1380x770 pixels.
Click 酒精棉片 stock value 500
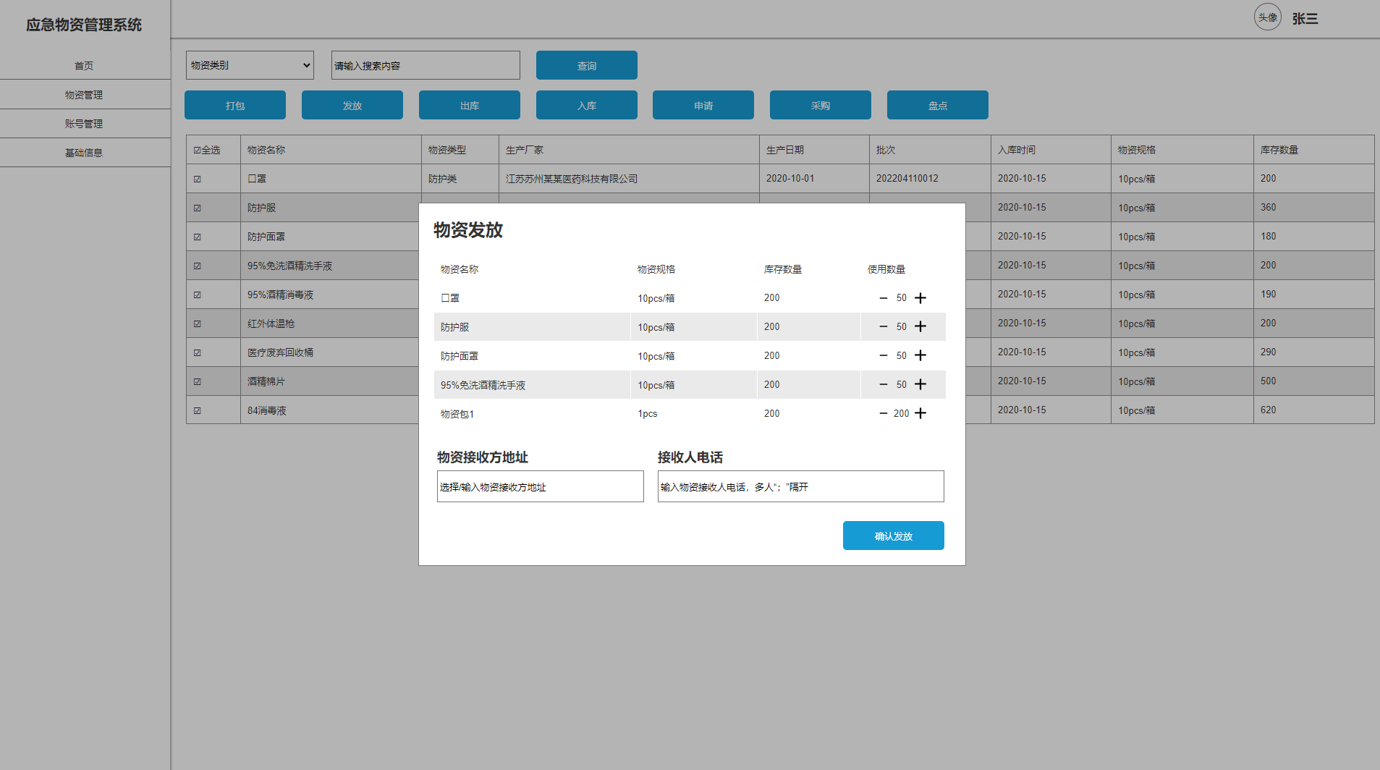(x=1269, y=381)
